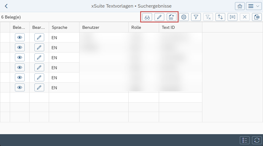Click the Bear... column header

coord(39,27)
